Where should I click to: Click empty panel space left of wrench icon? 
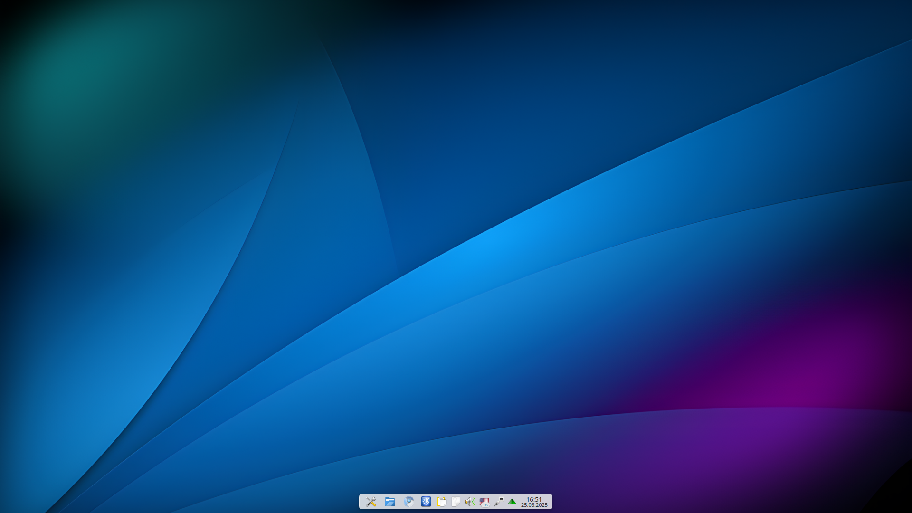click(x=362, y=502)
